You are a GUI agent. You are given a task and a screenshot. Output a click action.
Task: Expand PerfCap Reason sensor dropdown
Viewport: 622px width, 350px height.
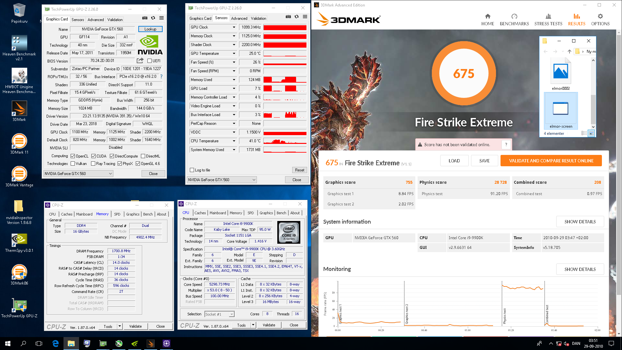[x=234, y=123]
